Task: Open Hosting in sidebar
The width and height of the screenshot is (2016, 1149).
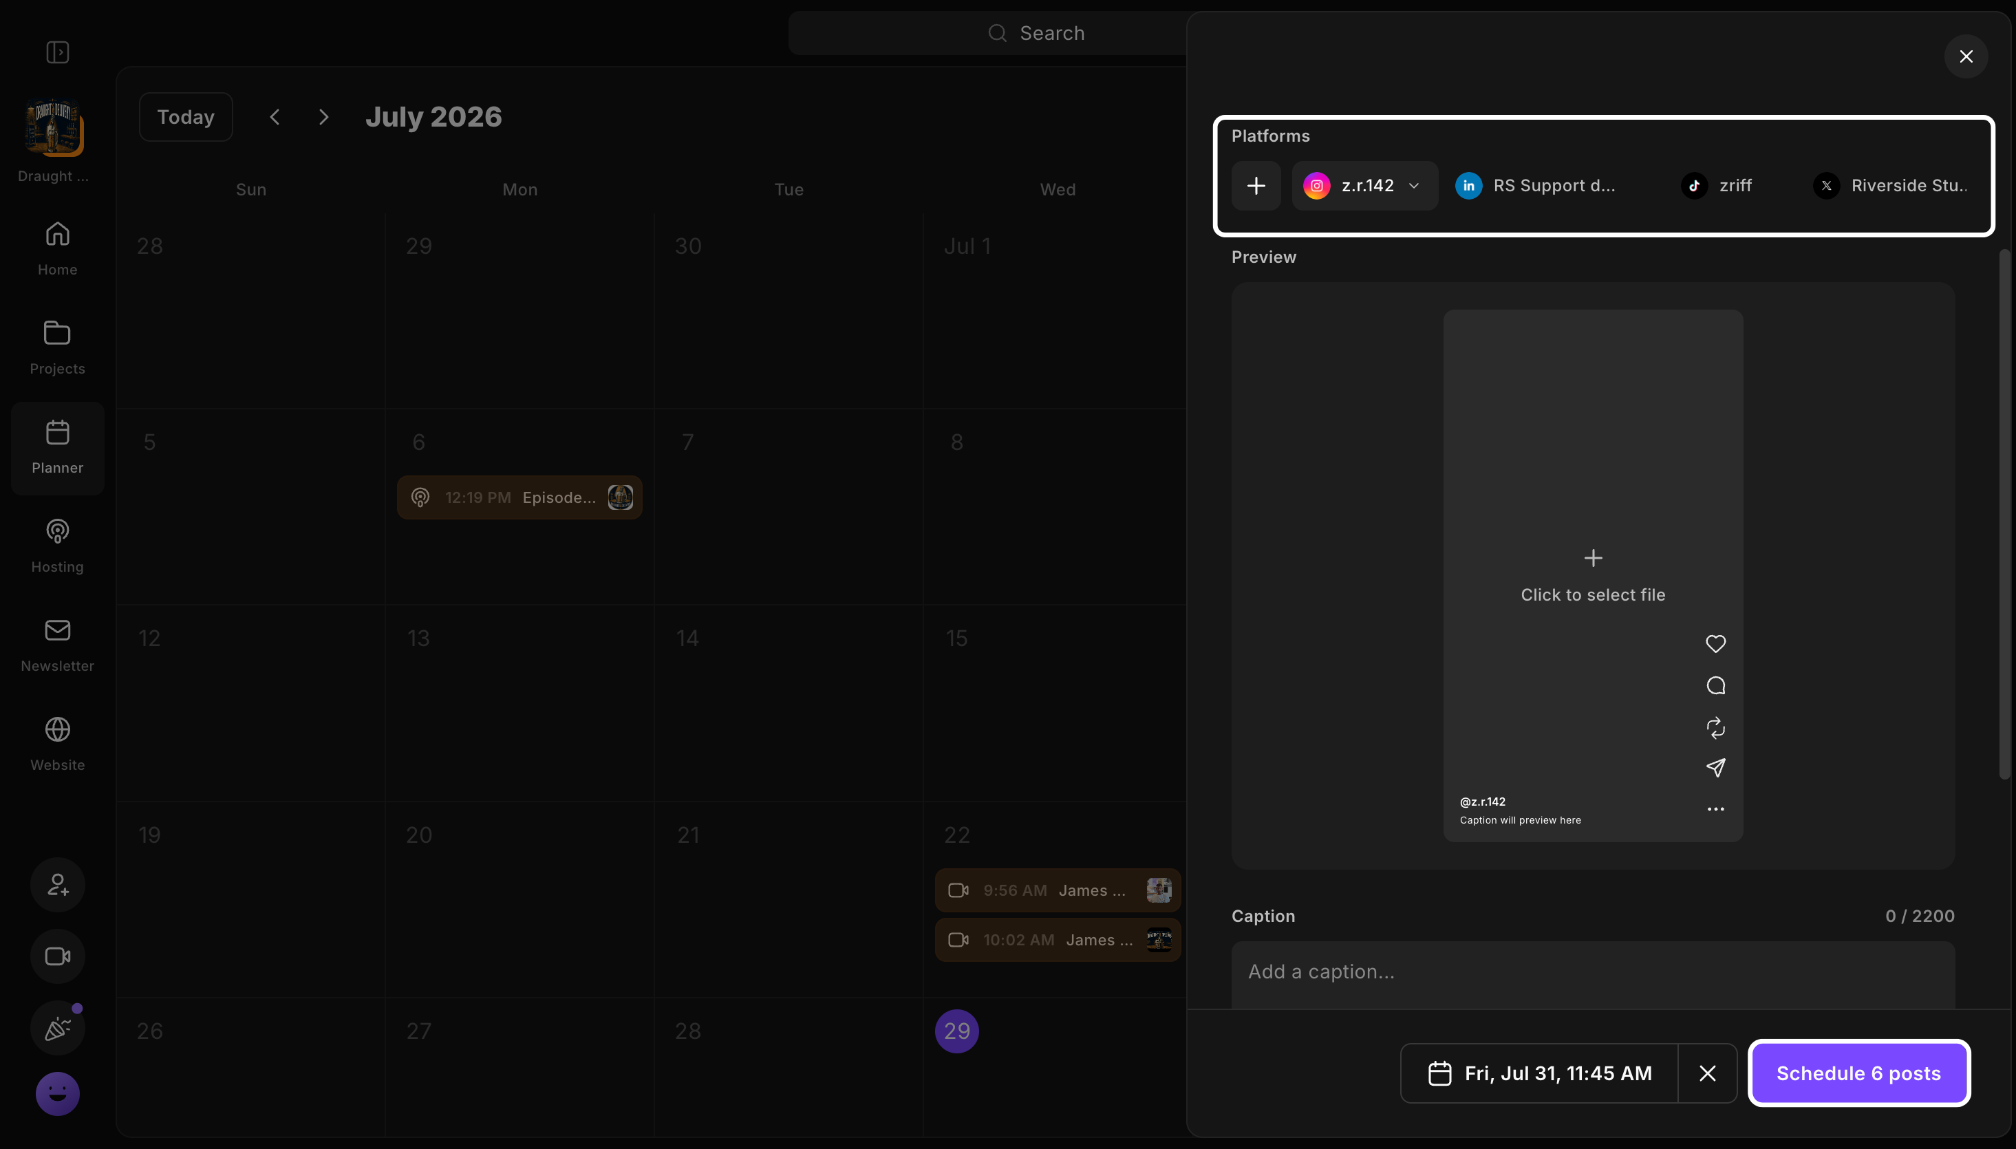Action: (x=58, y=546)
